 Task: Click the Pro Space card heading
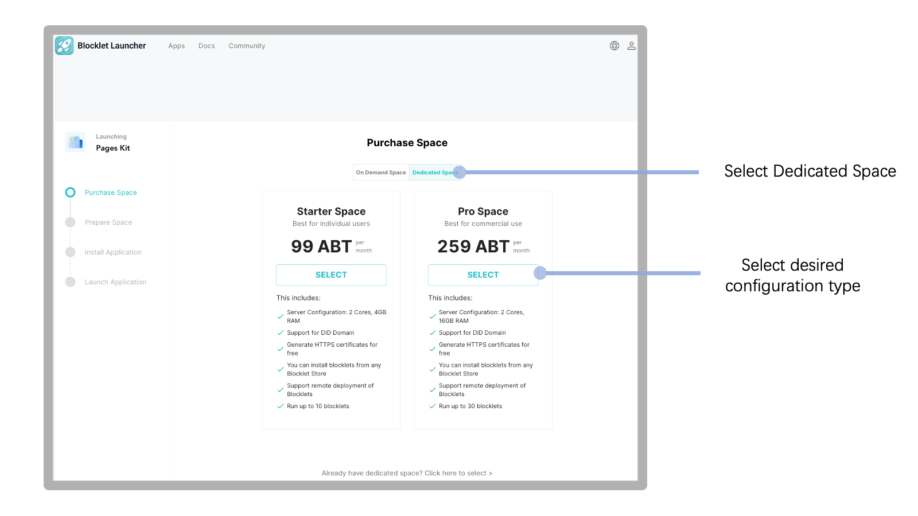pyautogui.click(x=483, y=212)
